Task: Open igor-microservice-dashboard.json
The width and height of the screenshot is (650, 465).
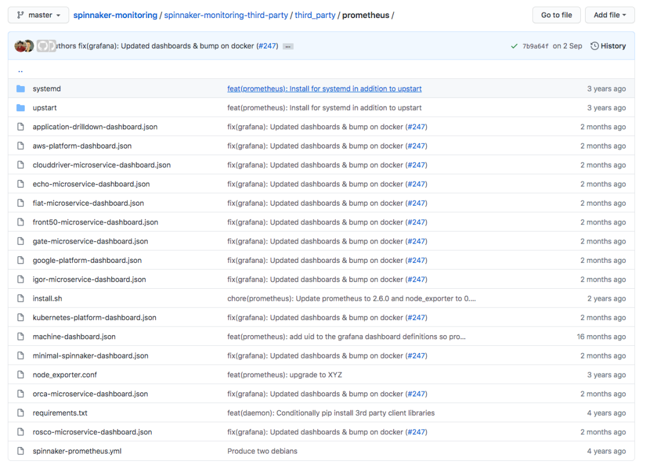Action: tap(89, 279)
